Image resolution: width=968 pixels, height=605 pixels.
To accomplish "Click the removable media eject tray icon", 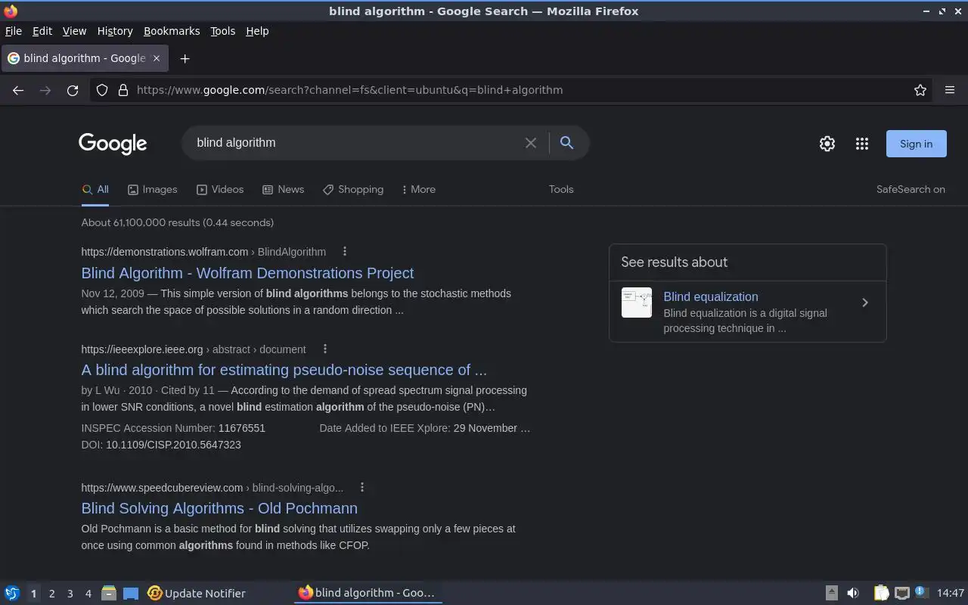I will 831,594.
